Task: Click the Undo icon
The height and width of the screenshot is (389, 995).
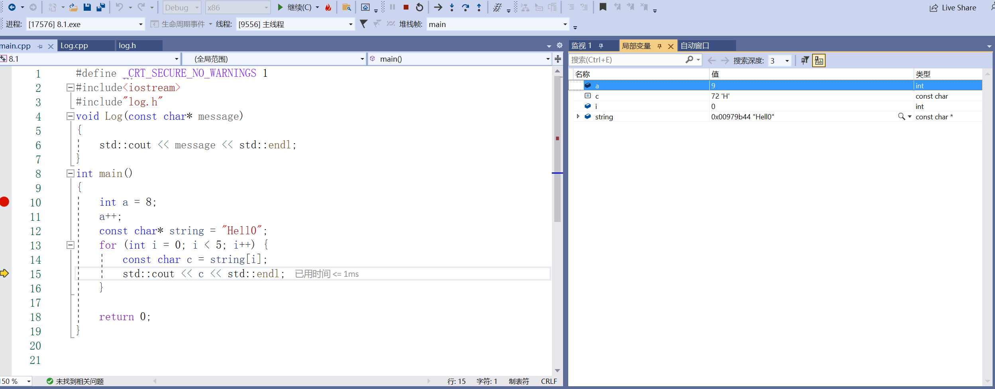Action: (x=119, y=7)
